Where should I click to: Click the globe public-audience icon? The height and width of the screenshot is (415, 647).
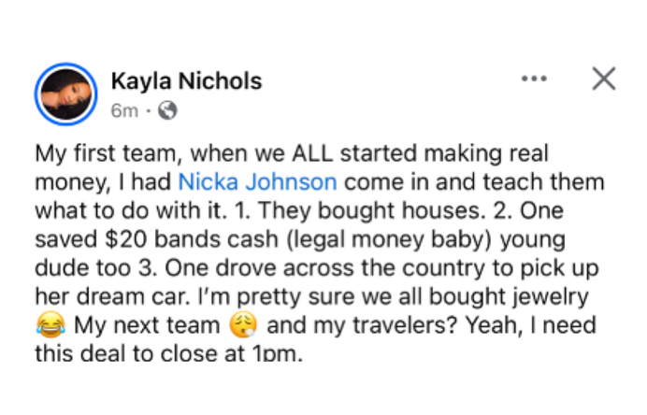(x=168, y=111)
